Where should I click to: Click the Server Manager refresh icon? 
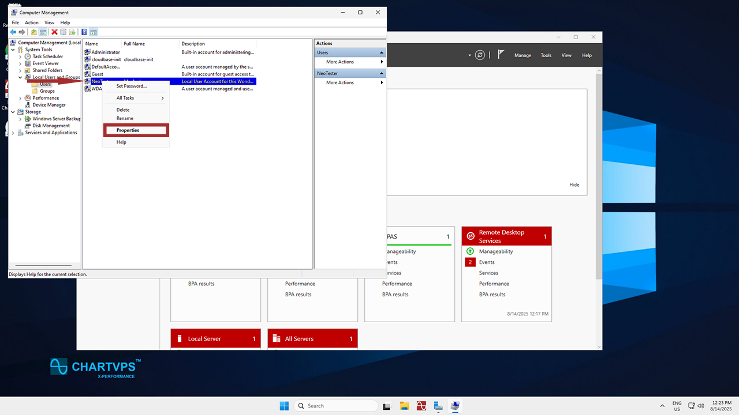(480, 55)
